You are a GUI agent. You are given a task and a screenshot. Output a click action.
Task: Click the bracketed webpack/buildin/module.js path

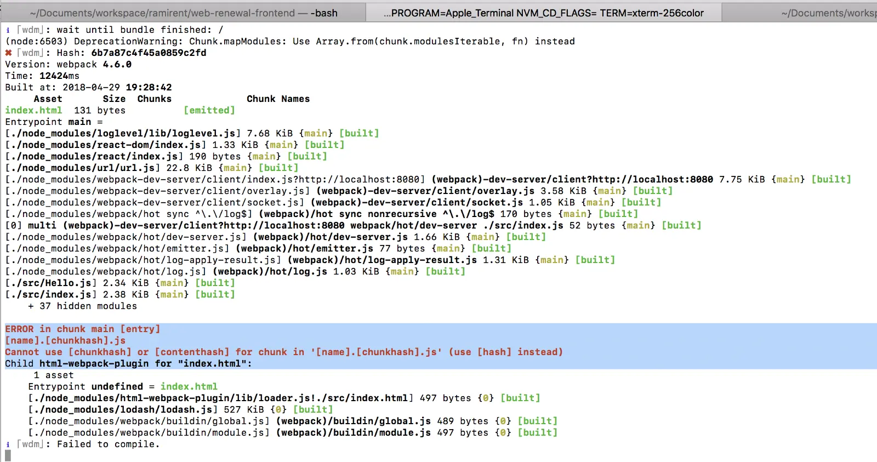point(149,432)
